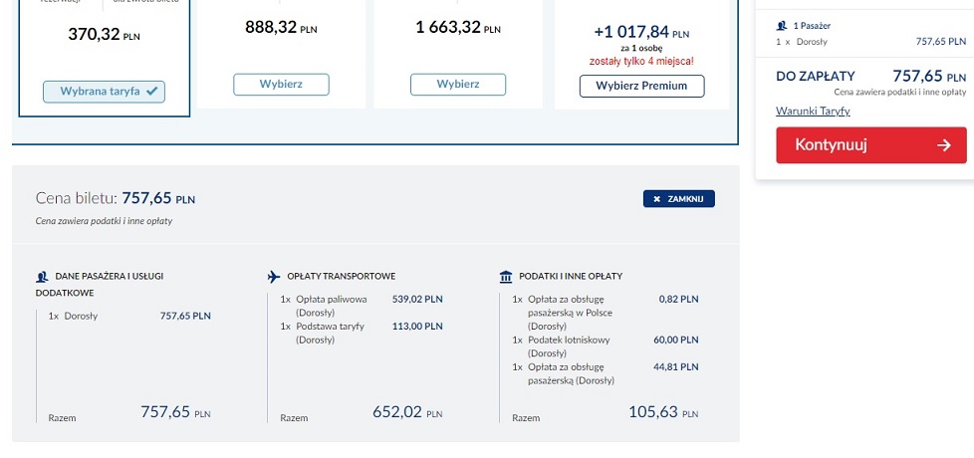974x458 pixels.
Task: Click the passenger icon beside Dane pasażera
Action: 42,277
